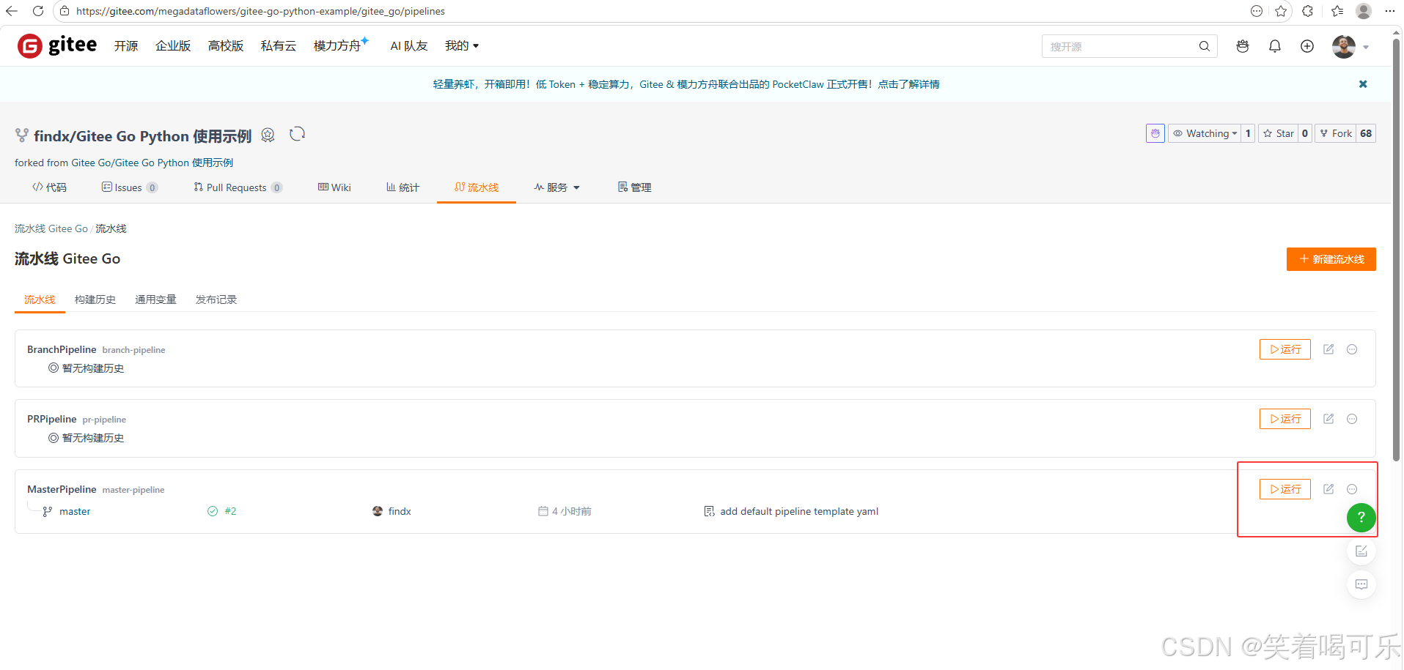Click the floating chat comment icon

1361,584
